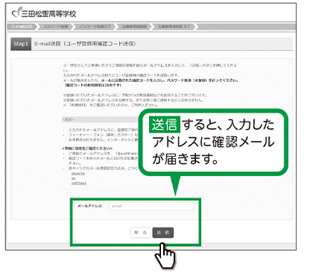The width and height of the screenshot is (313, 276).
Task: Click the E-mail送信 section heading text
Action: [85, 44]
